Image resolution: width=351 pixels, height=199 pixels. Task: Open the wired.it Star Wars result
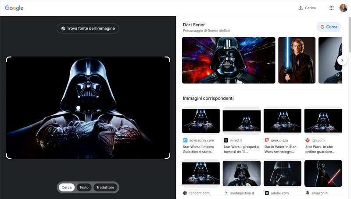point(242,149)
